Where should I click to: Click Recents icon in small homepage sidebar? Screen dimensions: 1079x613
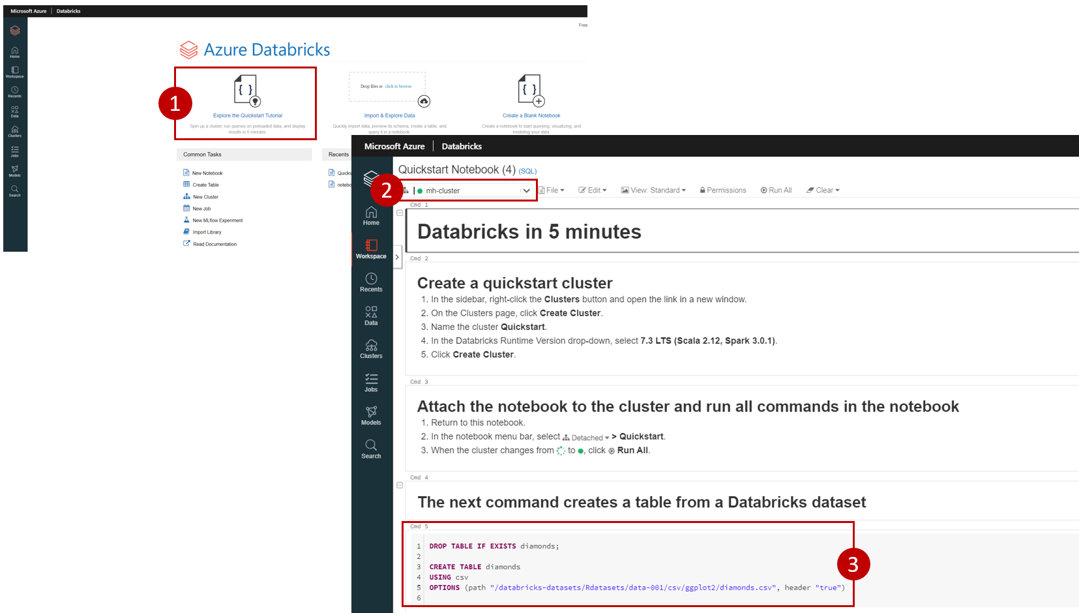tap(14, 91)
